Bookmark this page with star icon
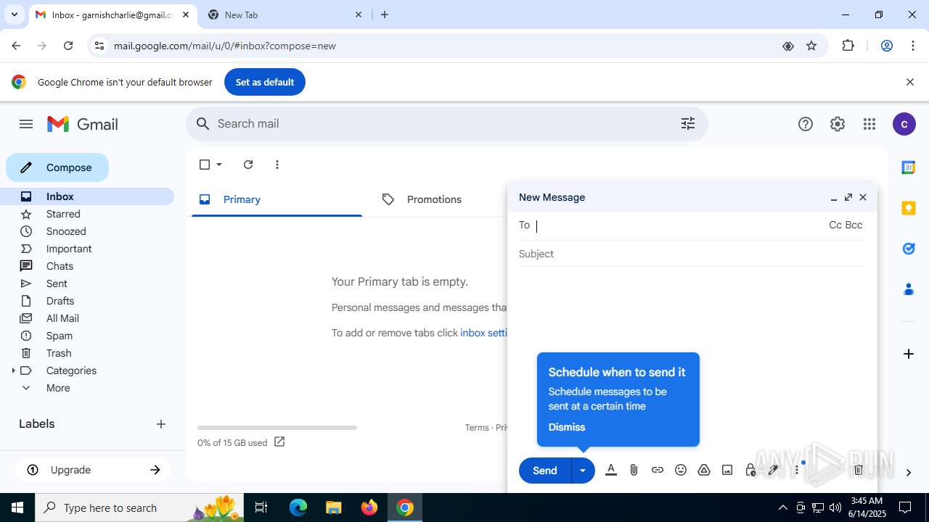The width and height of the screenshot is (929, 522). [x=811, y=46]
